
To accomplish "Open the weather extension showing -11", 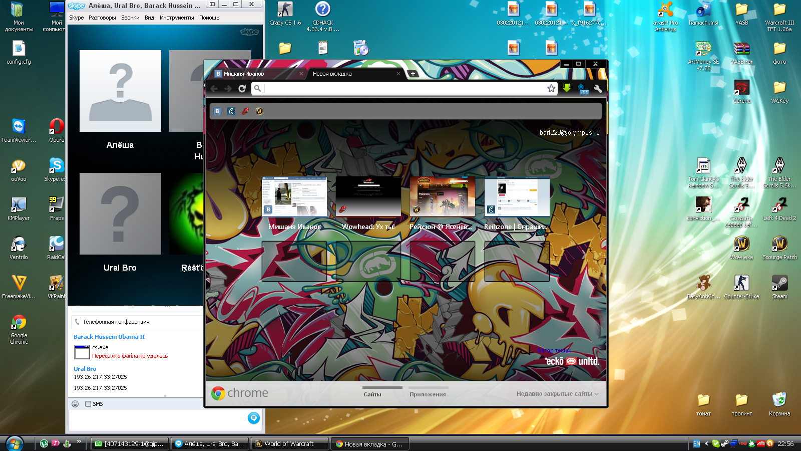I will click(583, 89).
